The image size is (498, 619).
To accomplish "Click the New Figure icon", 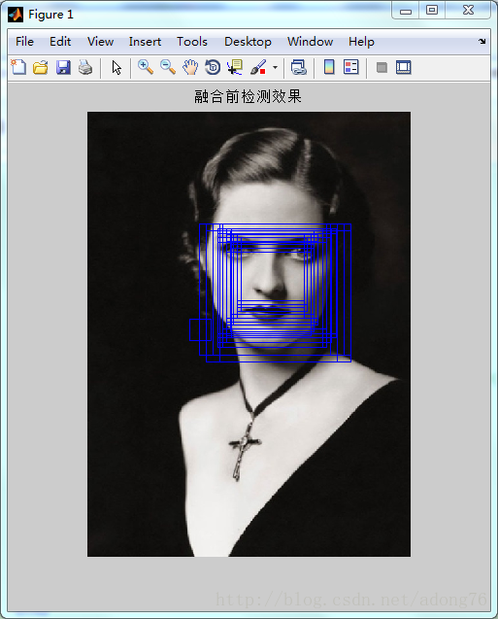I will tap(18, 67).
